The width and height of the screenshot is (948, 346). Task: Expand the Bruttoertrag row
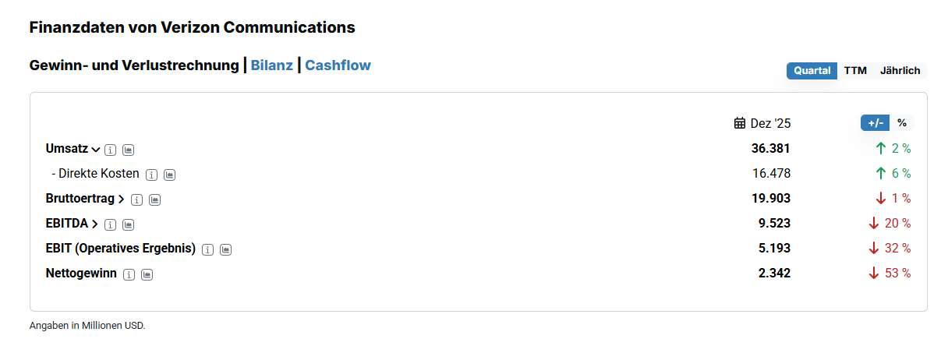[122, 199]
